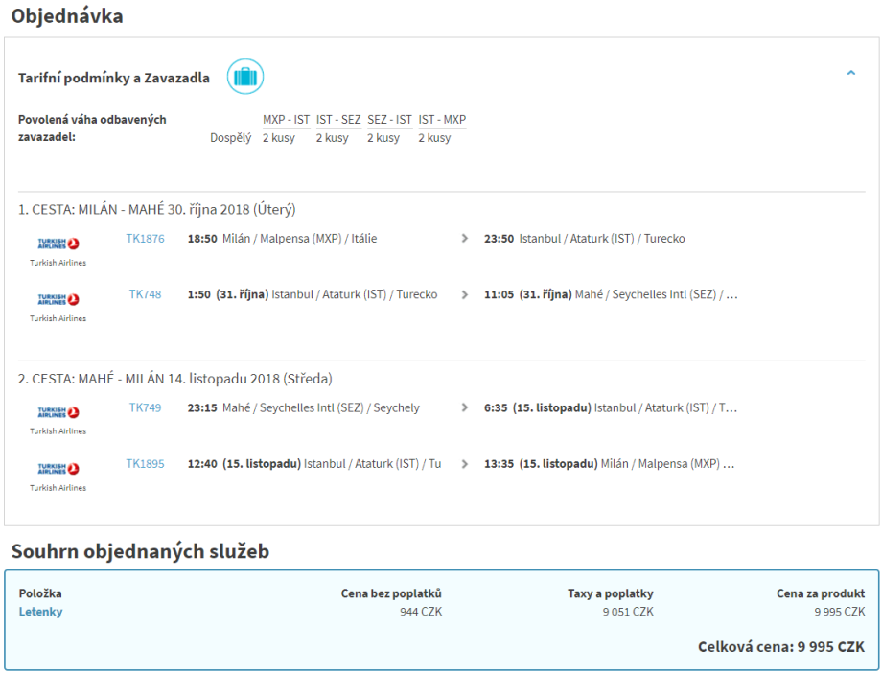Click the Celková cena total price text
This screenshot has width=882, height=674.
(781, 647)
